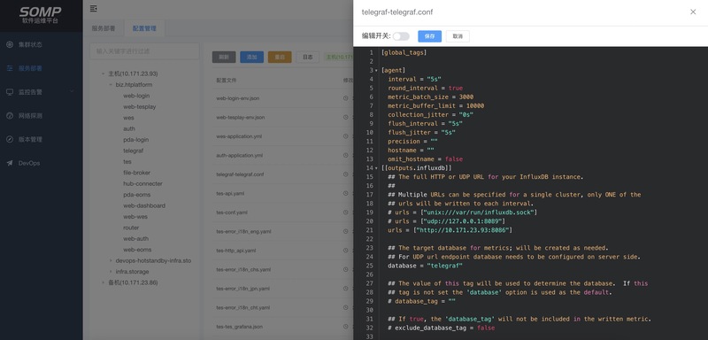Click the clock icon in the tes-error_i18n_jpn.yaml row
The image size is (708, 340).
click(x=346, y=289)
